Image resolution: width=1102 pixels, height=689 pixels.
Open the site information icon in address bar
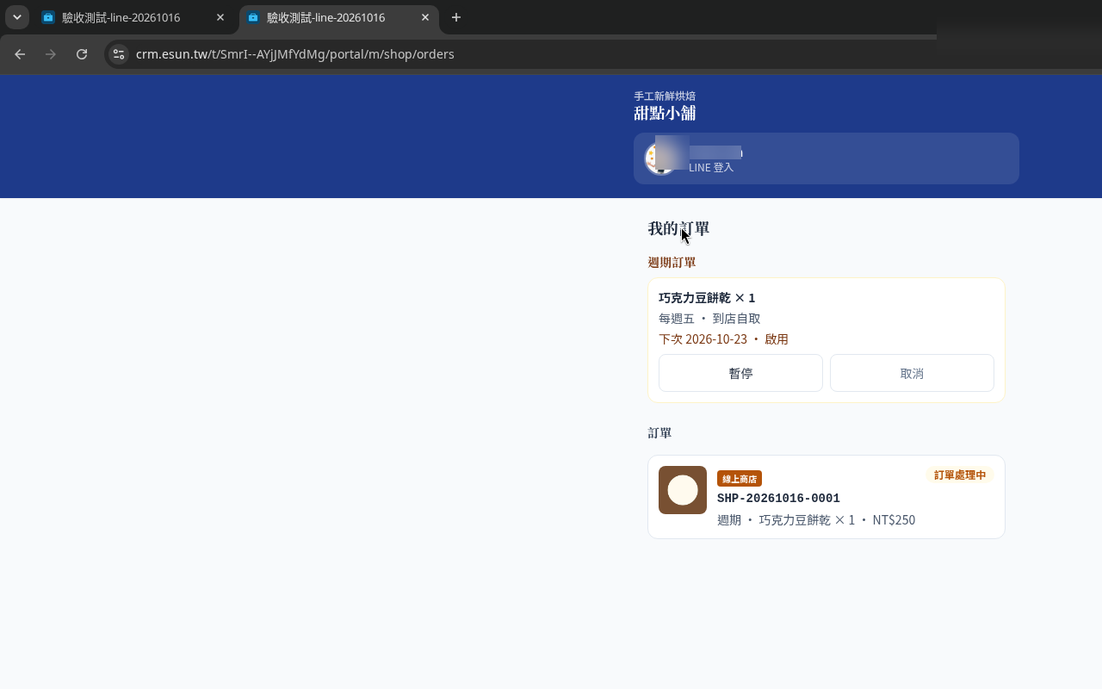119,54
